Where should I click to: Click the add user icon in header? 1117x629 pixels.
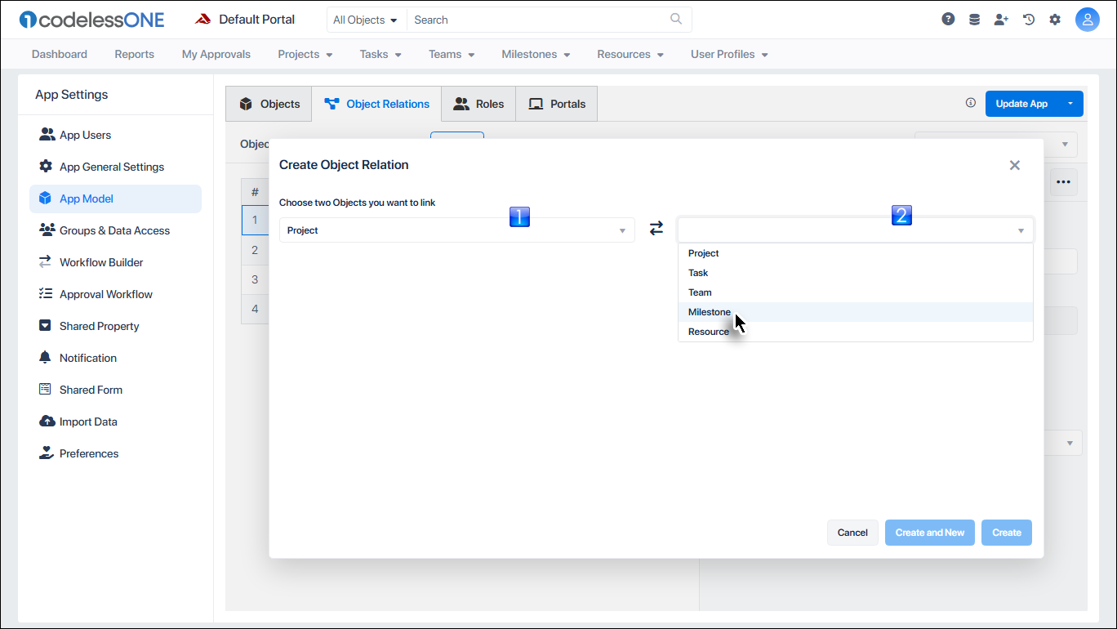coord(1001,20)
